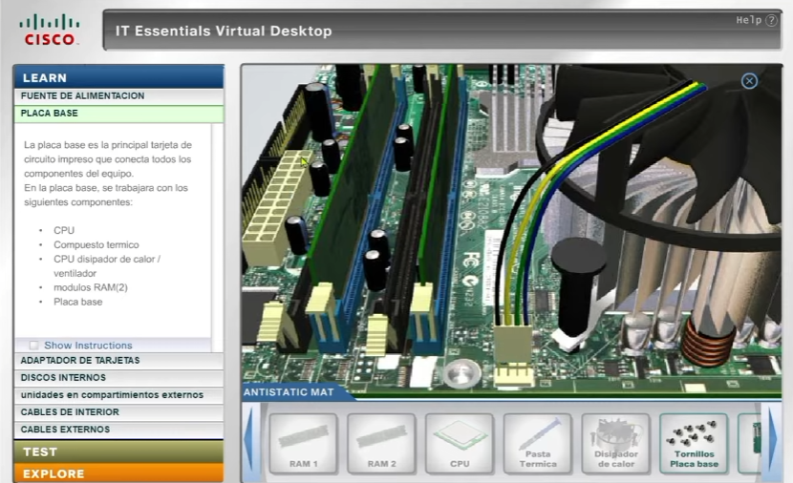Enable the Show Instructions checkbox
Screen dimensions: 793x483
(33, 346)
